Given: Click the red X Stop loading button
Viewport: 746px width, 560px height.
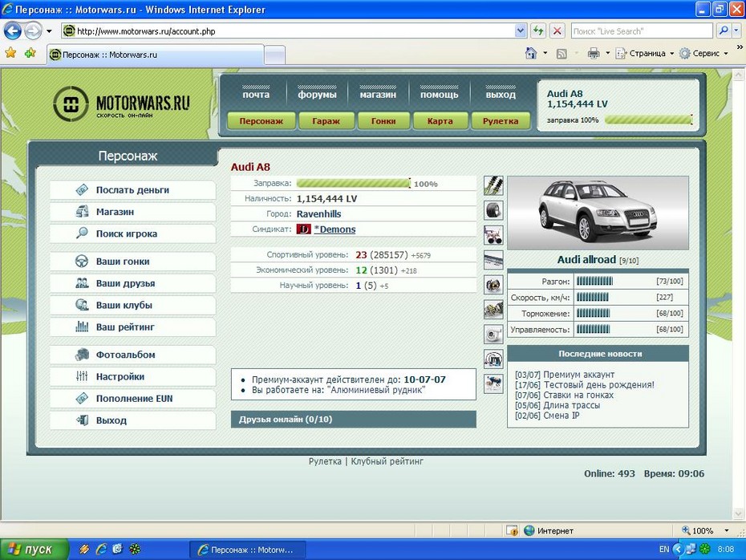Looking at the screenshot, I should (557, 31).
